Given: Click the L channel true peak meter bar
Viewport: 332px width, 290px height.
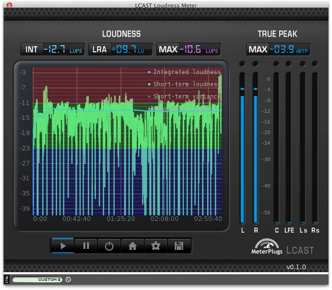Looking at the screenshot, I should point(242,148).
